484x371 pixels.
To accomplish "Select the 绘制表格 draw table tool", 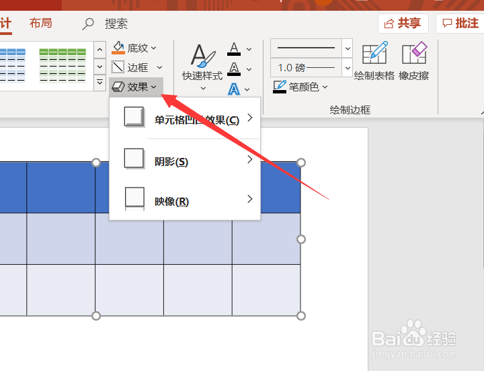I will click(374, 60).
